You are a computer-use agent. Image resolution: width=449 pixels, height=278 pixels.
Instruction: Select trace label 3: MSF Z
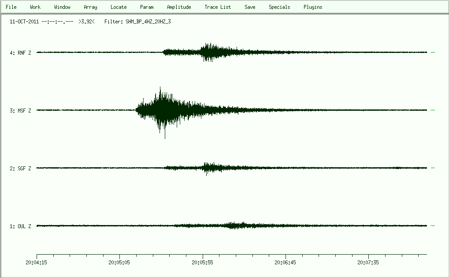[x=20, y=111]
